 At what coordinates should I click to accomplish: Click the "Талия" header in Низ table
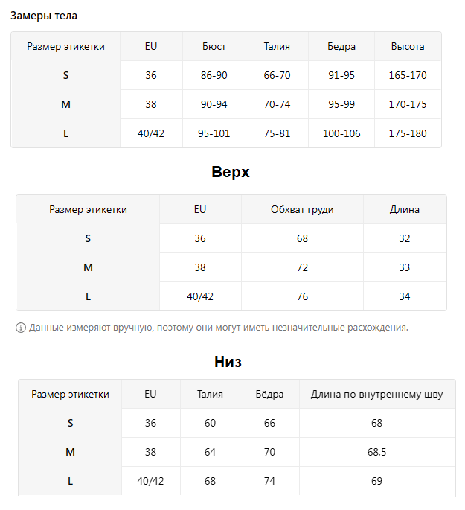tap(210, 394)
